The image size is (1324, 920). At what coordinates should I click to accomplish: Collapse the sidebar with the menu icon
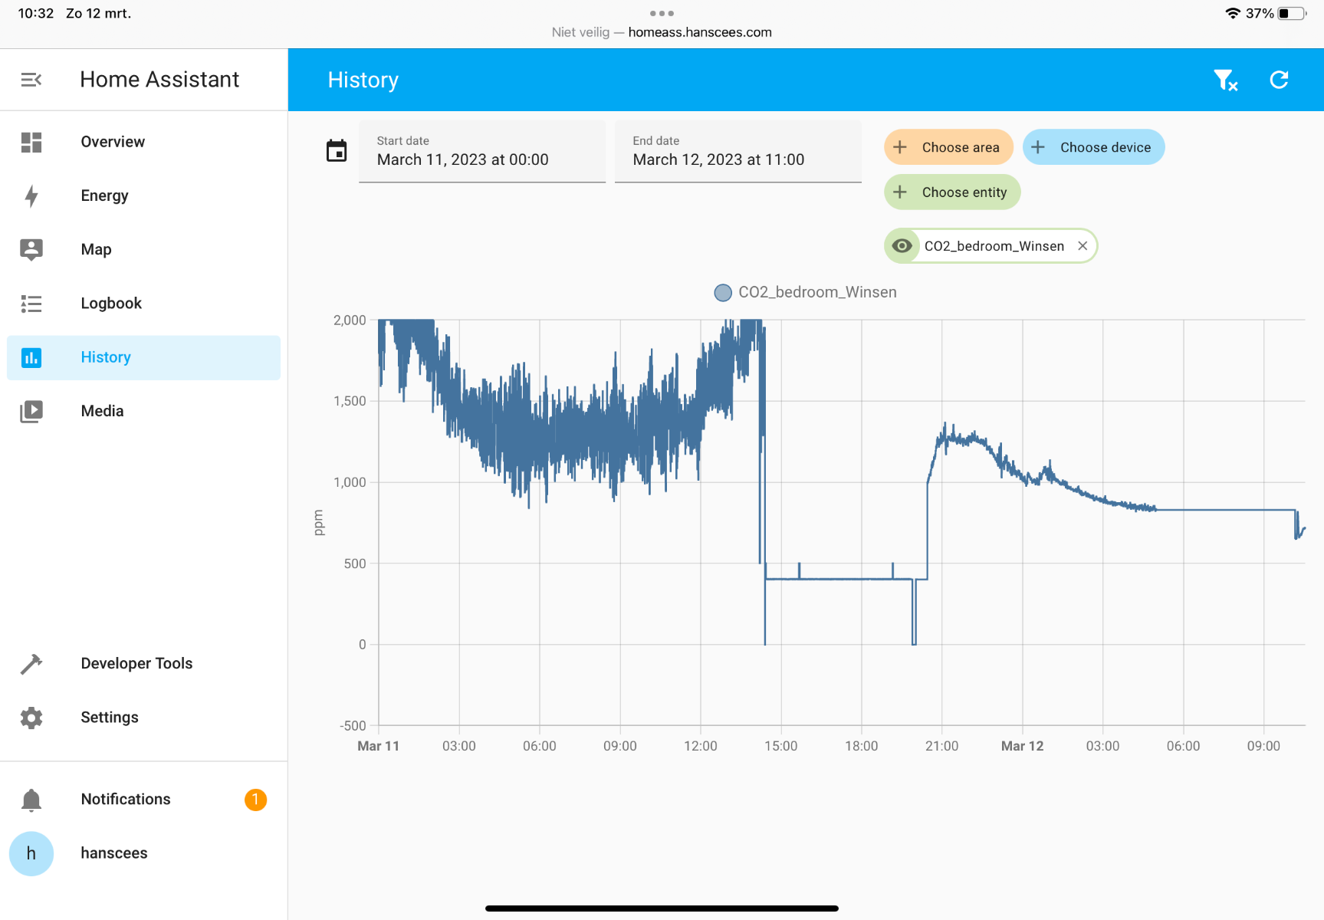[x=31, y=80]
